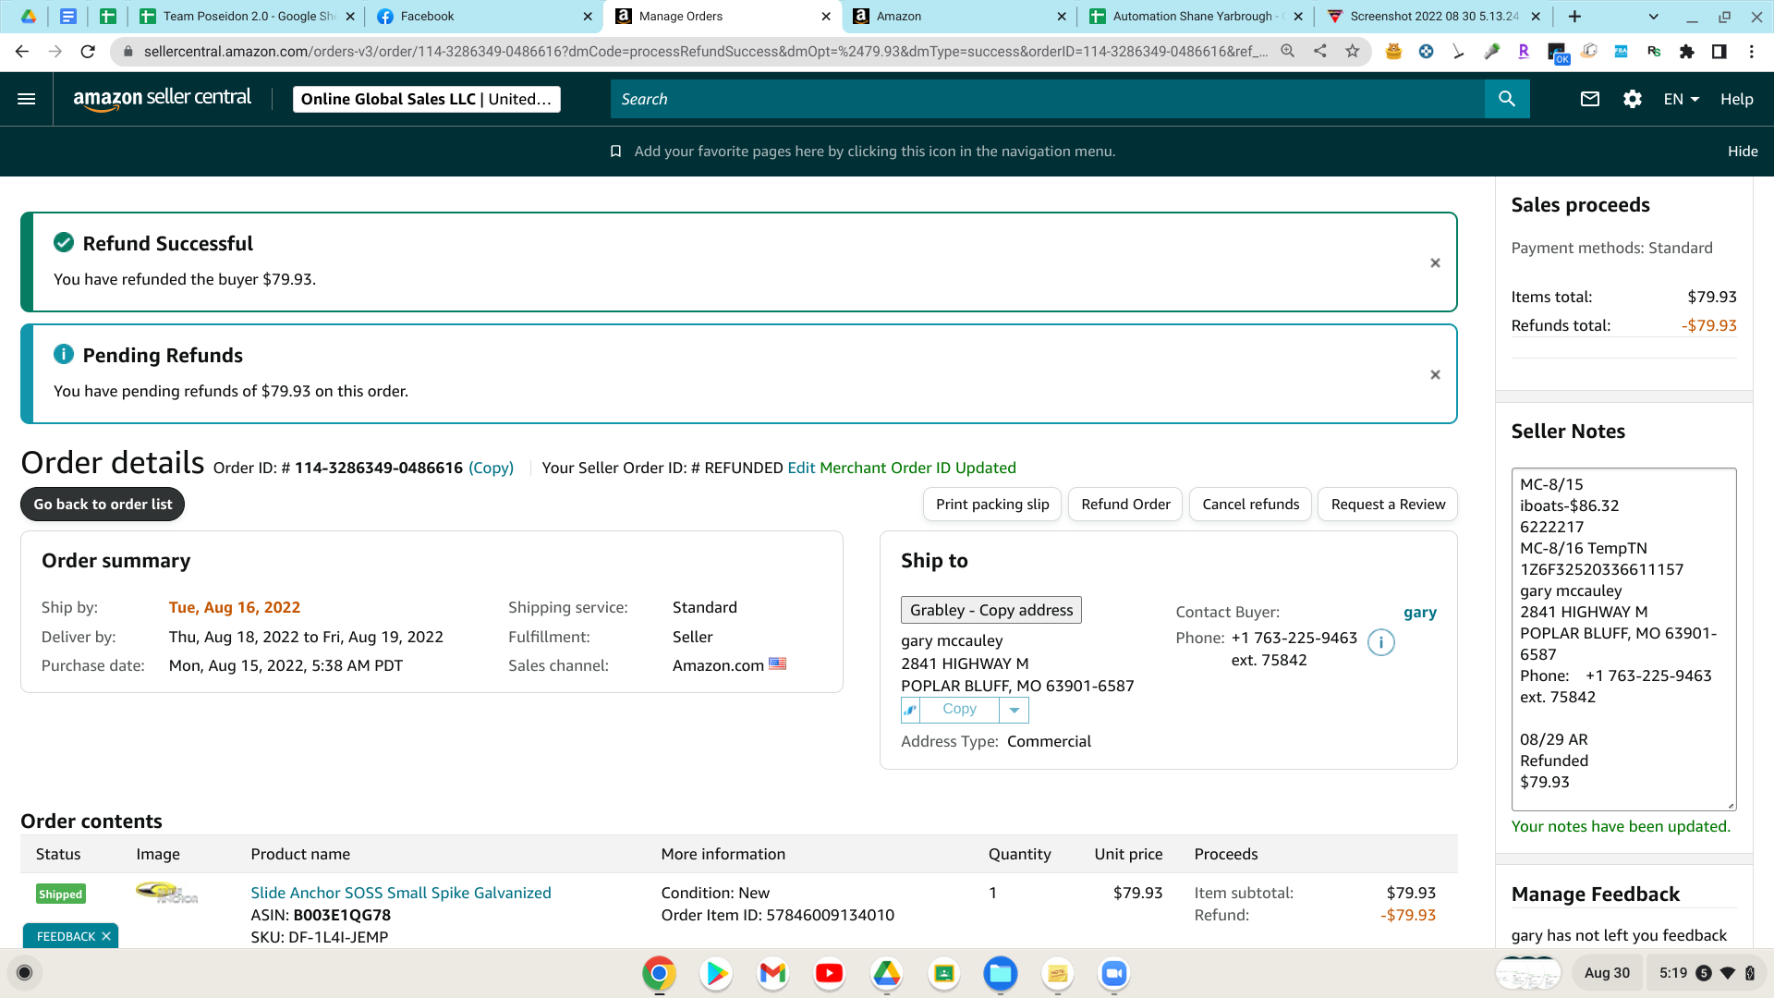Open the Slide Anchor SOSS product link
Viewport: 1774px width, 998px height.
coord(401,893)
